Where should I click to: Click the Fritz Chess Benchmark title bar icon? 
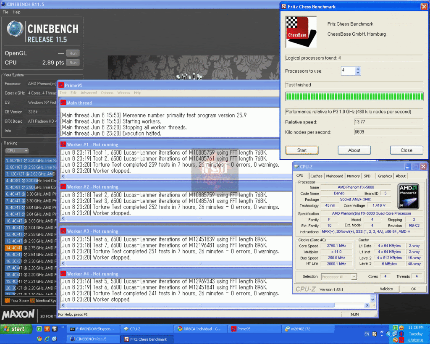pos(284,7)
